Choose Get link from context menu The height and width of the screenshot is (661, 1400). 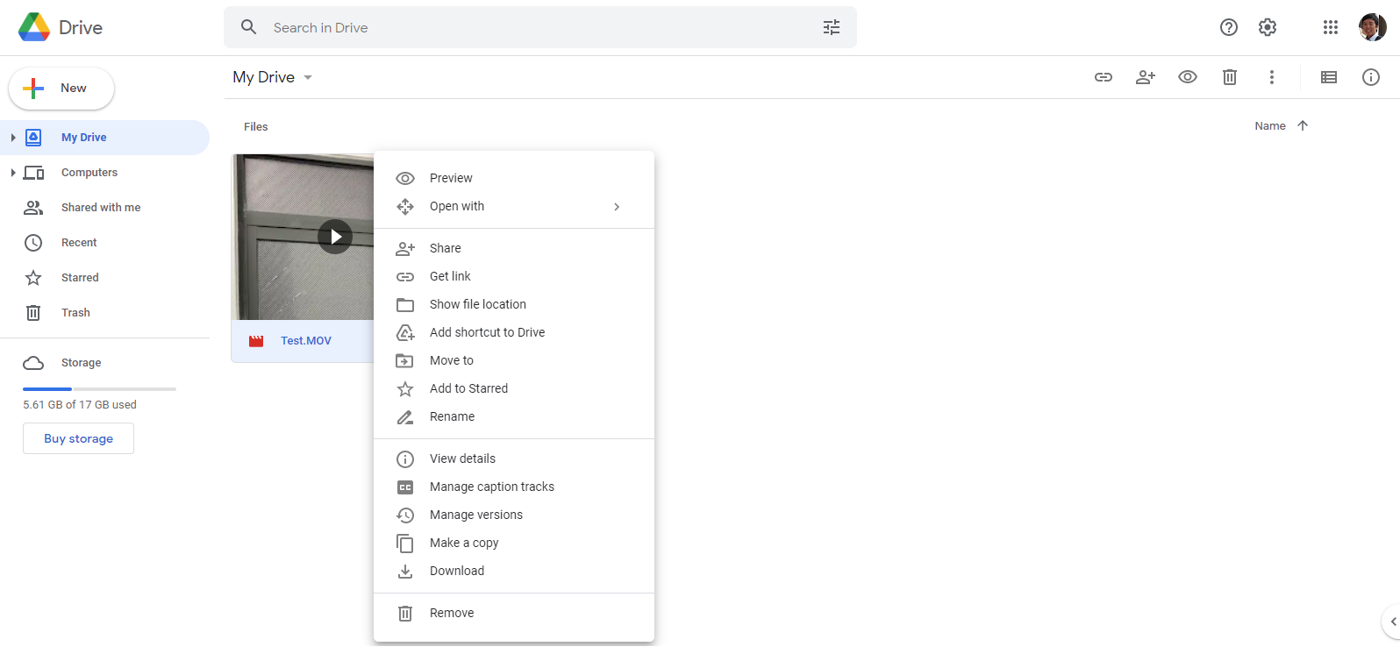pos(514,276)
